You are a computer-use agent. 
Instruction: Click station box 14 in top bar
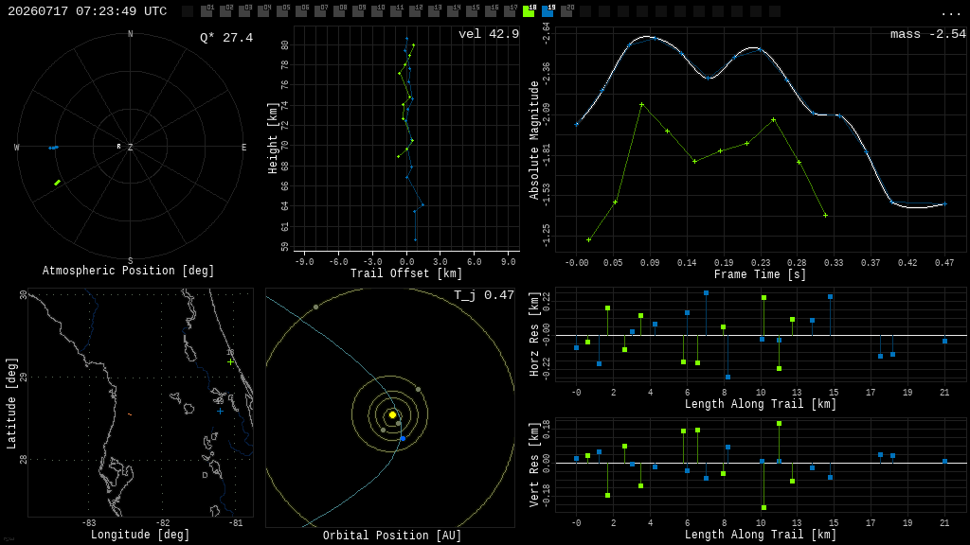coord(454,11)
